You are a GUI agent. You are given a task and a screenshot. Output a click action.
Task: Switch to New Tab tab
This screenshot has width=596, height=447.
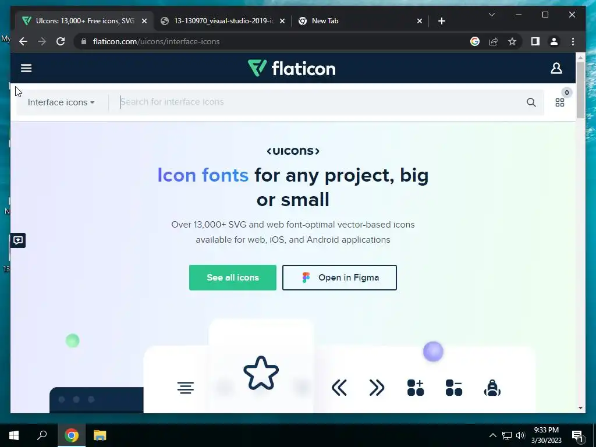pyautogui.click(x=360, y=21)
